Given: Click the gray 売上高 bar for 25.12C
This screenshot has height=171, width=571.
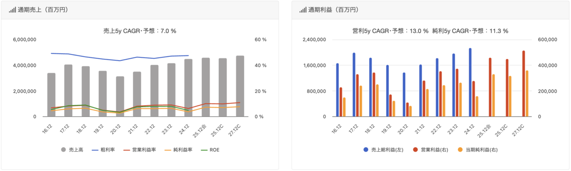Looking at the screenshot, I should (223, 88).
